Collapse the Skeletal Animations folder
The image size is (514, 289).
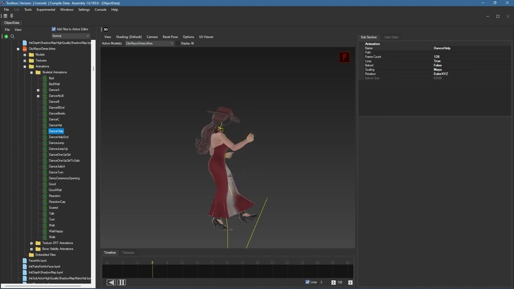(x=31, y=73)
